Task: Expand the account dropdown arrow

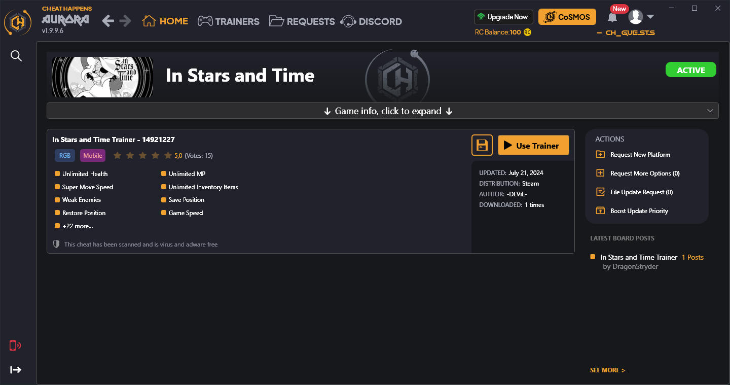Action: pyautogui.click(x=650, y=17)
